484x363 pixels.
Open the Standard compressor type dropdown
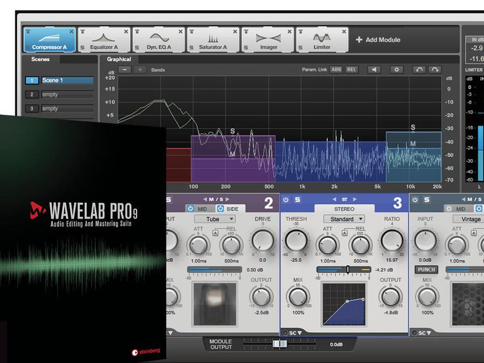pos(344,219)
